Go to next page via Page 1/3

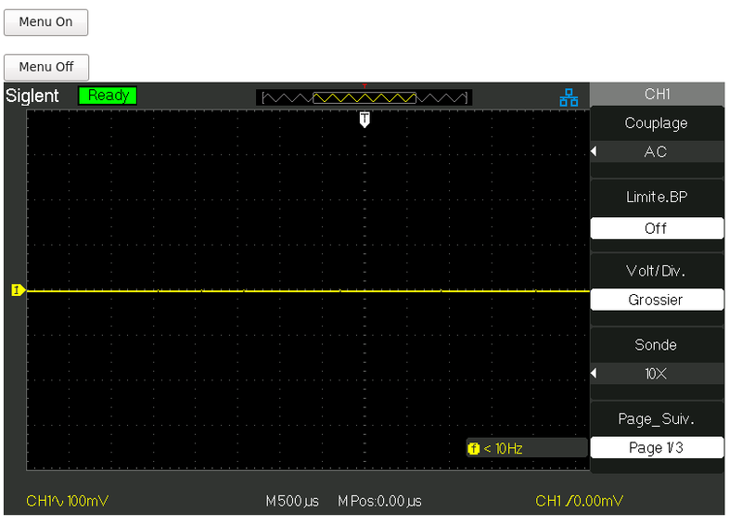point(656,447)
